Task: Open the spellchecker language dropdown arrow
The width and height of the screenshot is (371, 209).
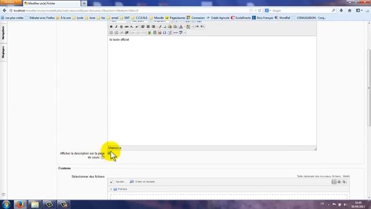Action: click(x=184, y=33)
